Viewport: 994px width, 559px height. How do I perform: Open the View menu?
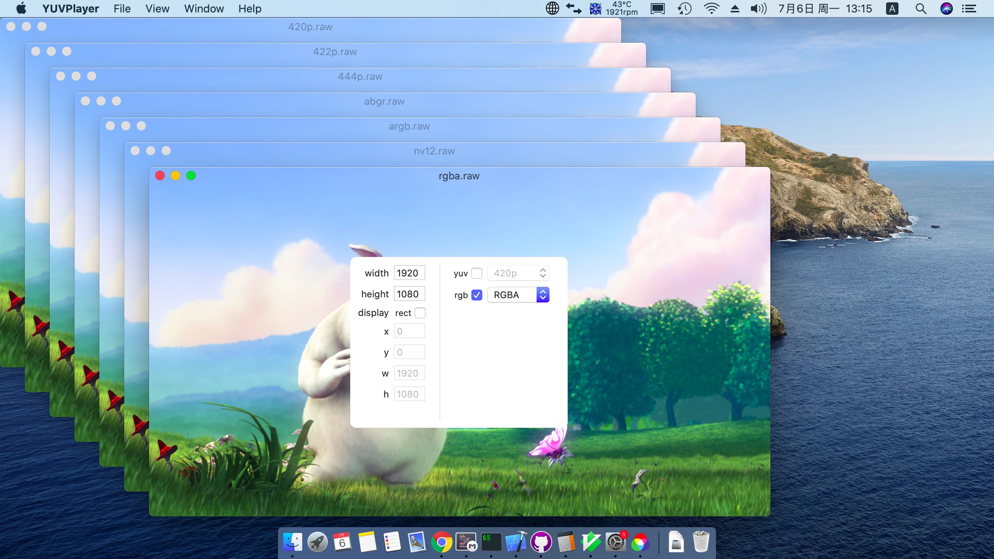point(157,9)
